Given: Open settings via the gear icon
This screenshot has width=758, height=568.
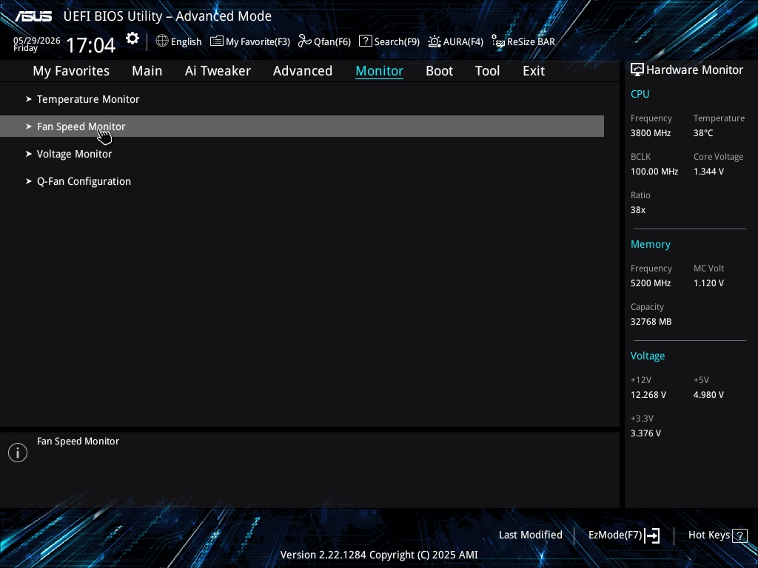Looking at the screenshot, I should [133, 38].
